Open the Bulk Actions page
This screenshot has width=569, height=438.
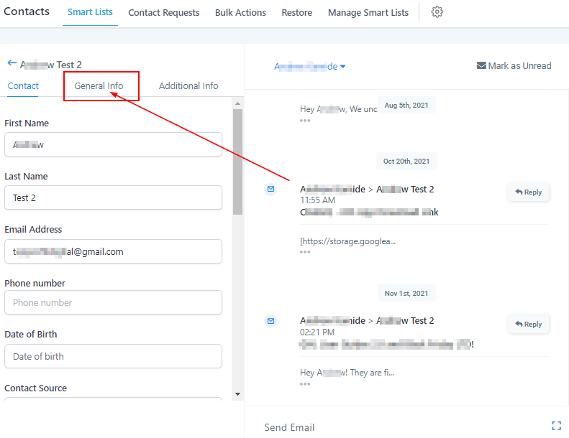(x=240, y=12)
